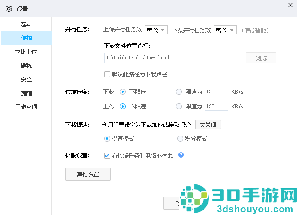Click the 下载 speed limit 128 field
The image size is (297, 216).
coord(216,91)
